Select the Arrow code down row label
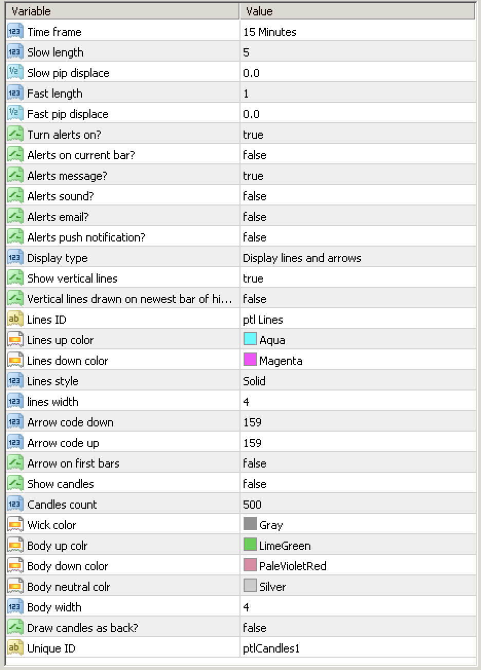The width and height of the screenshot is (481, 670). click(70, 422)
